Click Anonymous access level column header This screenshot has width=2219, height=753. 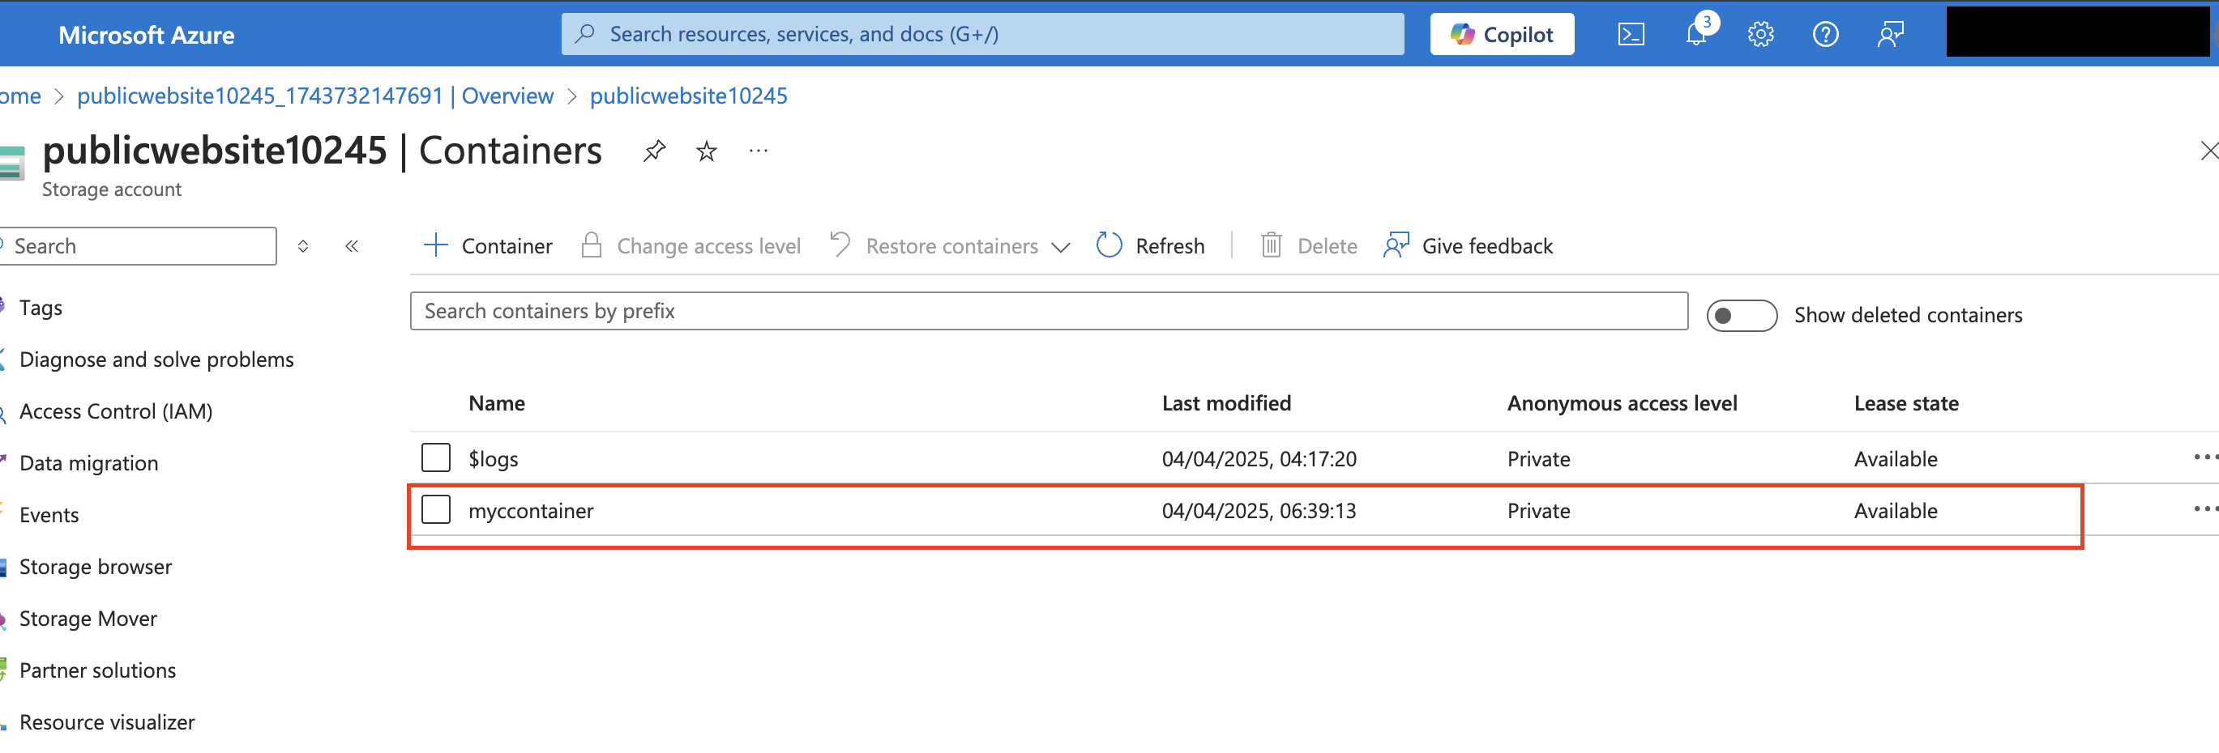[1621, 402]
